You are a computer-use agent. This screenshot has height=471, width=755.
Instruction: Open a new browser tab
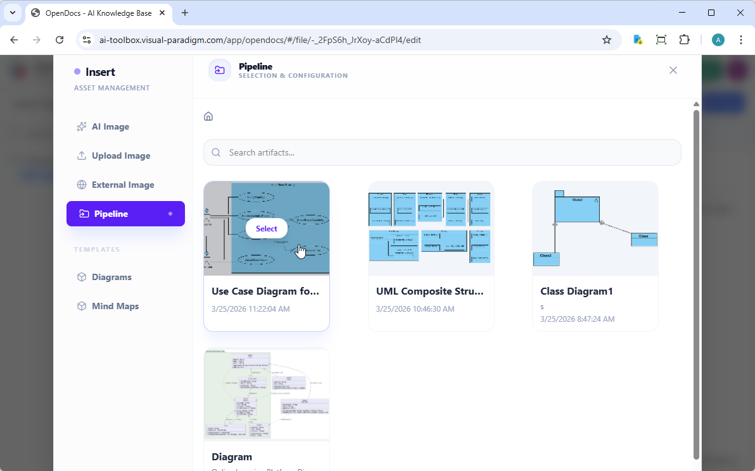(184, 13)
